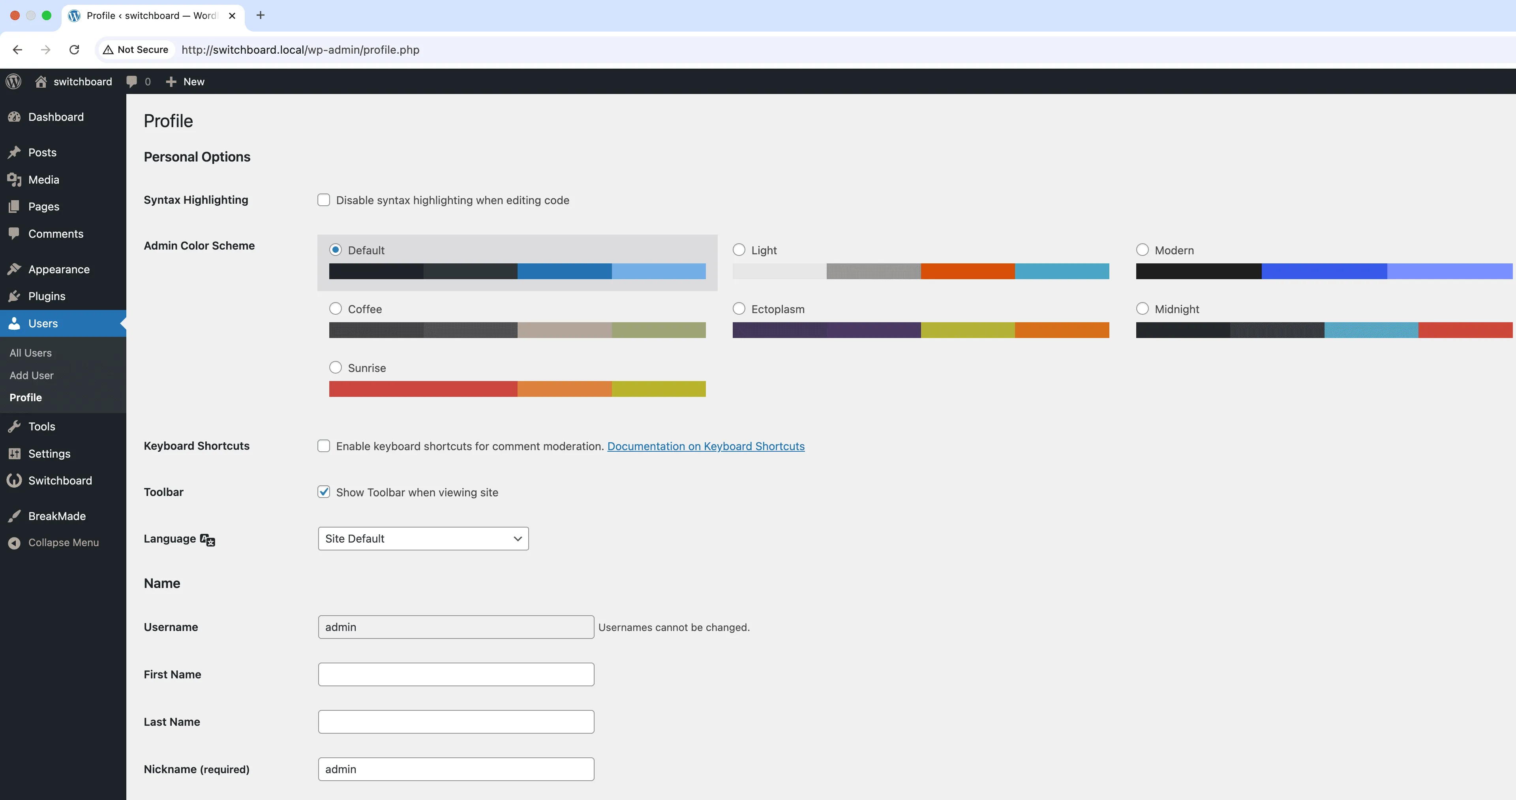The image size is (1516, 800).
Task: Go to the Add User page
Action: click(x=32, y=375)
